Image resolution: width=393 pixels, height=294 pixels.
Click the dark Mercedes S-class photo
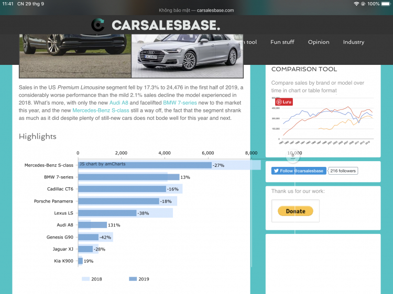pyautogui.click(x=75, y=56)
